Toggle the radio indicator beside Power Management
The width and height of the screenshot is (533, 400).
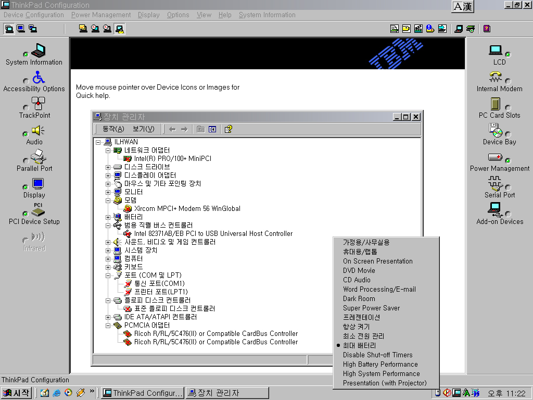tap(508, 160)
